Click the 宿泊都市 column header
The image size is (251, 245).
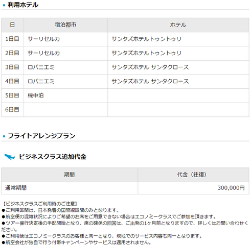[x=65, y=25]
